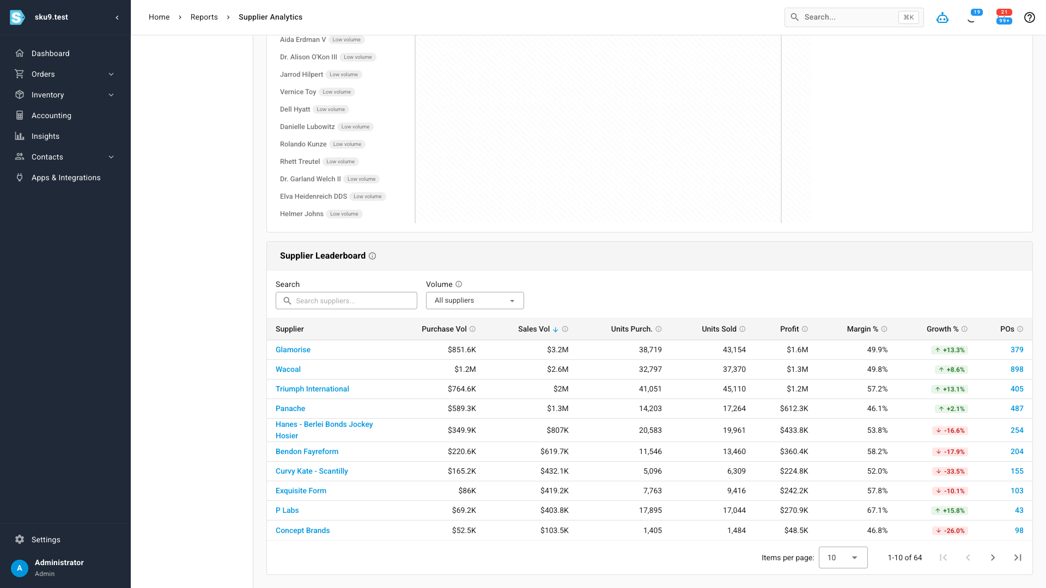Image resolution: width=1046 pixels, height=588 pixels.
Task: Click Aida Erdman V Low volume tag
Action: click(x=346, y=40)
